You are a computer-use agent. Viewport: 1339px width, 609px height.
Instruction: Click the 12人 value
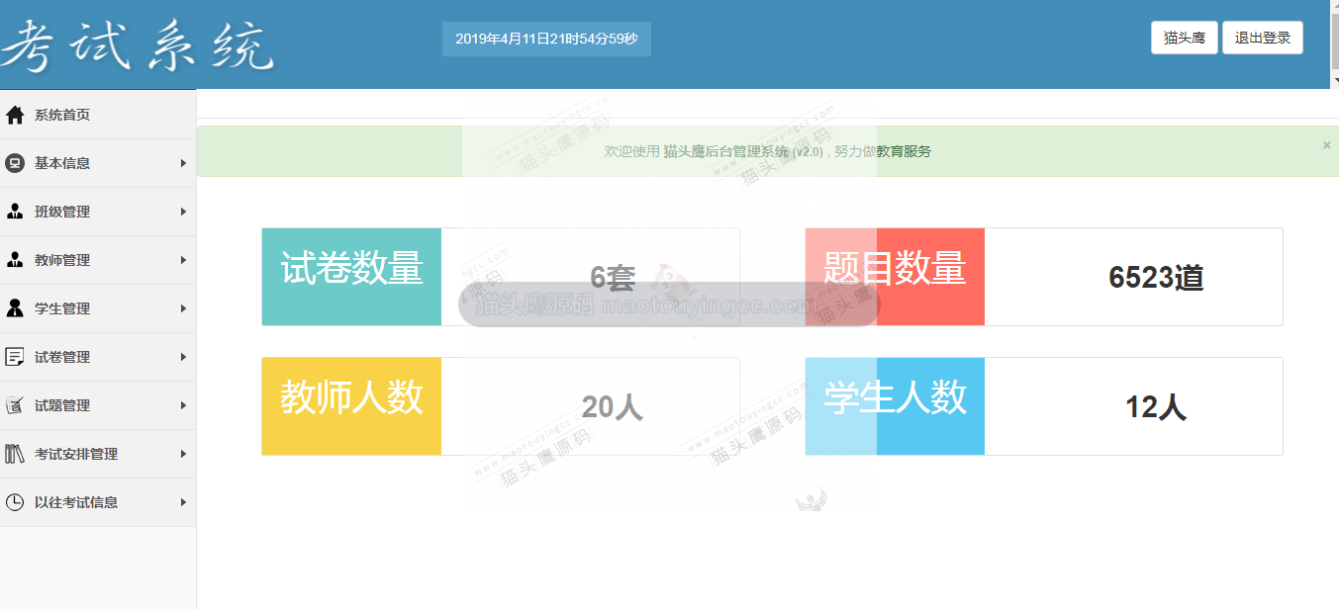[1156, 407]
